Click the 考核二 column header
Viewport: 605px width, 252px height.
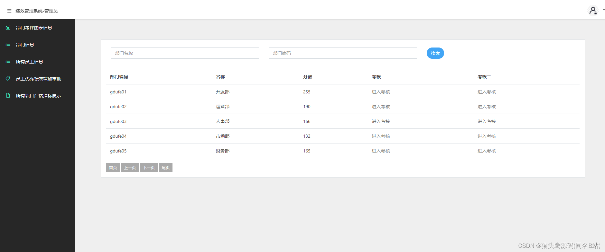484,77
